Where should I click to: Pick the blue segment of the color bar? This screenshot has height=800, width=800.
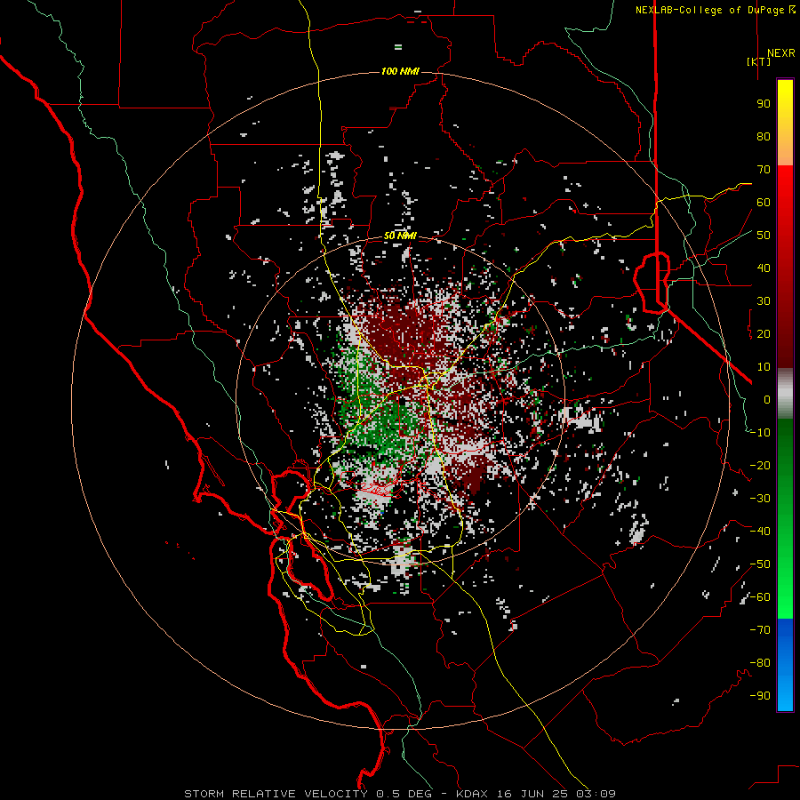[785, 664]
